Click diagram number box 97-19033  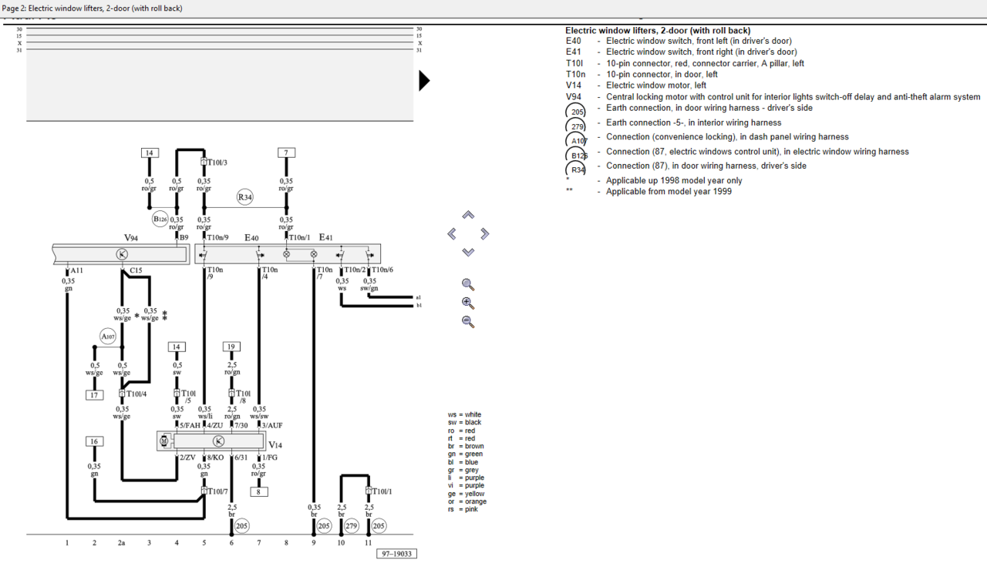pyautogui.click(x=396, y=553)
